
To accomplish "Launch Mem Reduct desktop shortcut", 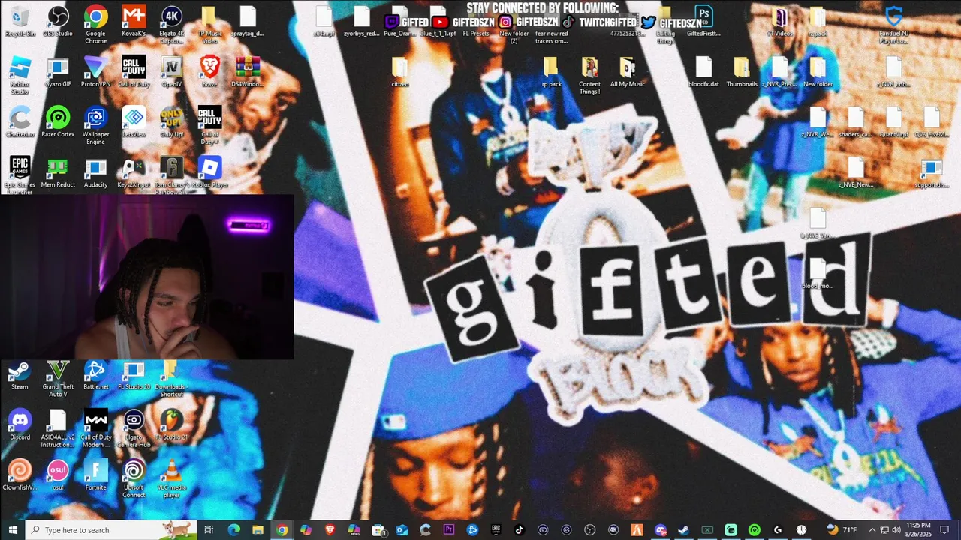I will click(58, 172).
